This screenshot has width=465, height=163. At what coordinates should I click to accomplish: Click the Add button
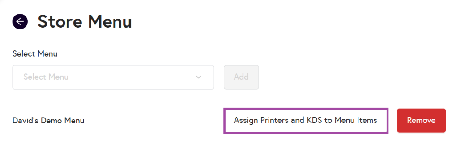point(241,77)
